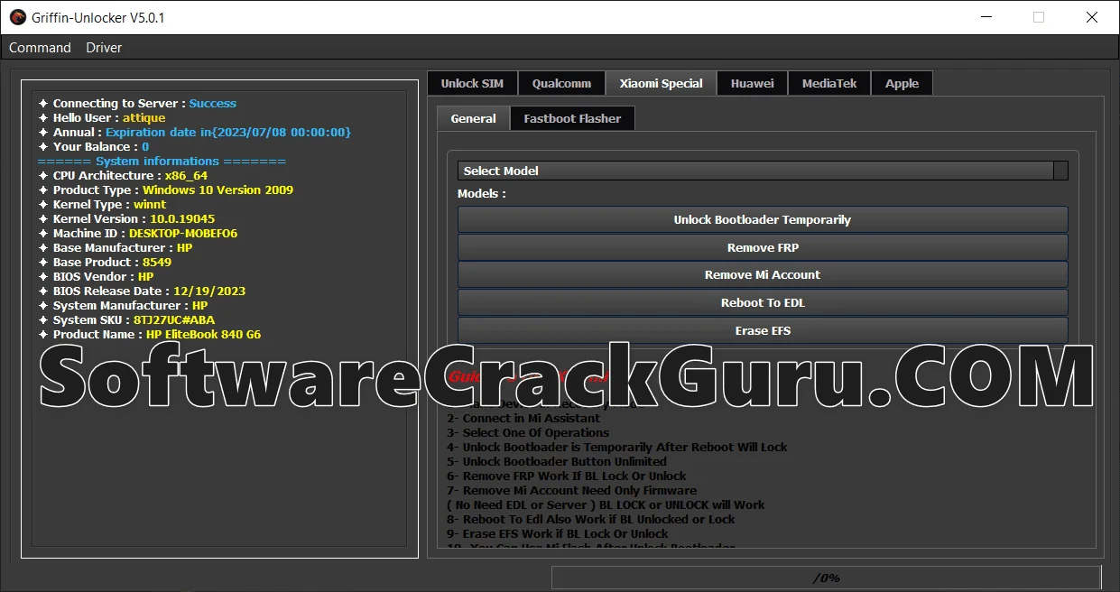Close the Griffin-Unlocker window
Image resolution: width=1120 pixels, height=592 pixels.
coord(1092,17)
